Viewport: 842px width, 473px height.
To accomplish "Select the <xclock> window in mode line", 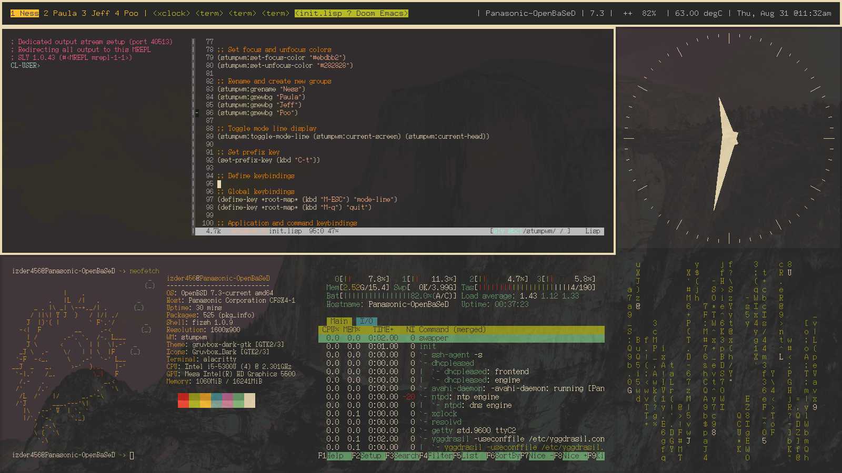I will point(171,13).
